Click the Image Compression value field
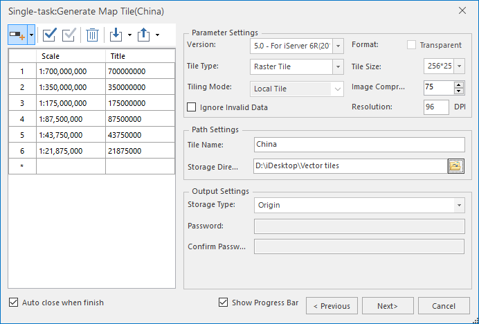 (439, 87)
